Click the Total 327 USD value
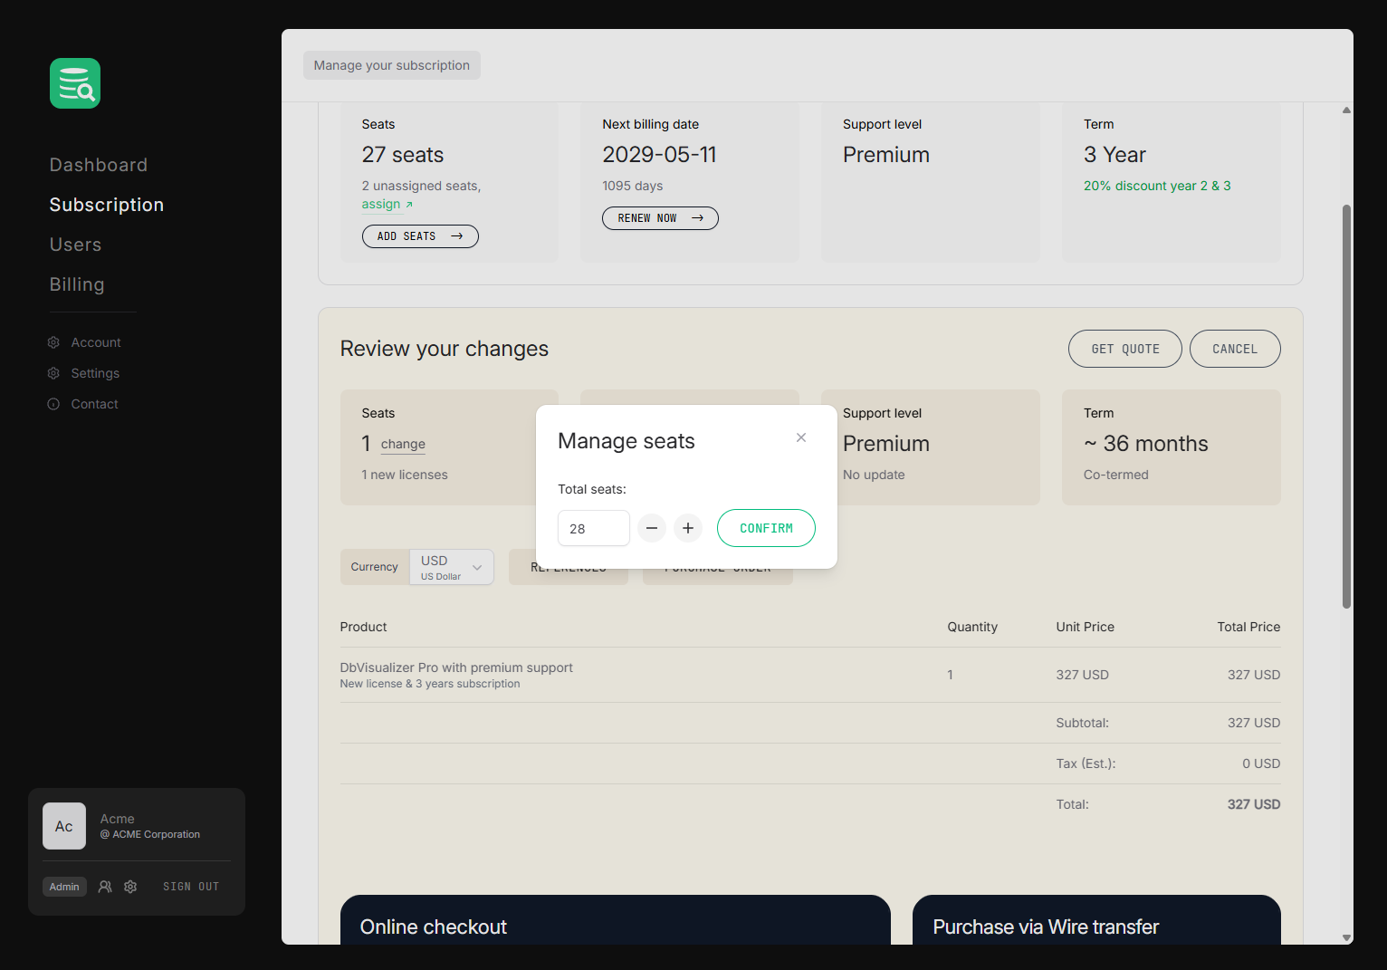This screenshot has height=970, width=1387. click(x=1253, y=804)
